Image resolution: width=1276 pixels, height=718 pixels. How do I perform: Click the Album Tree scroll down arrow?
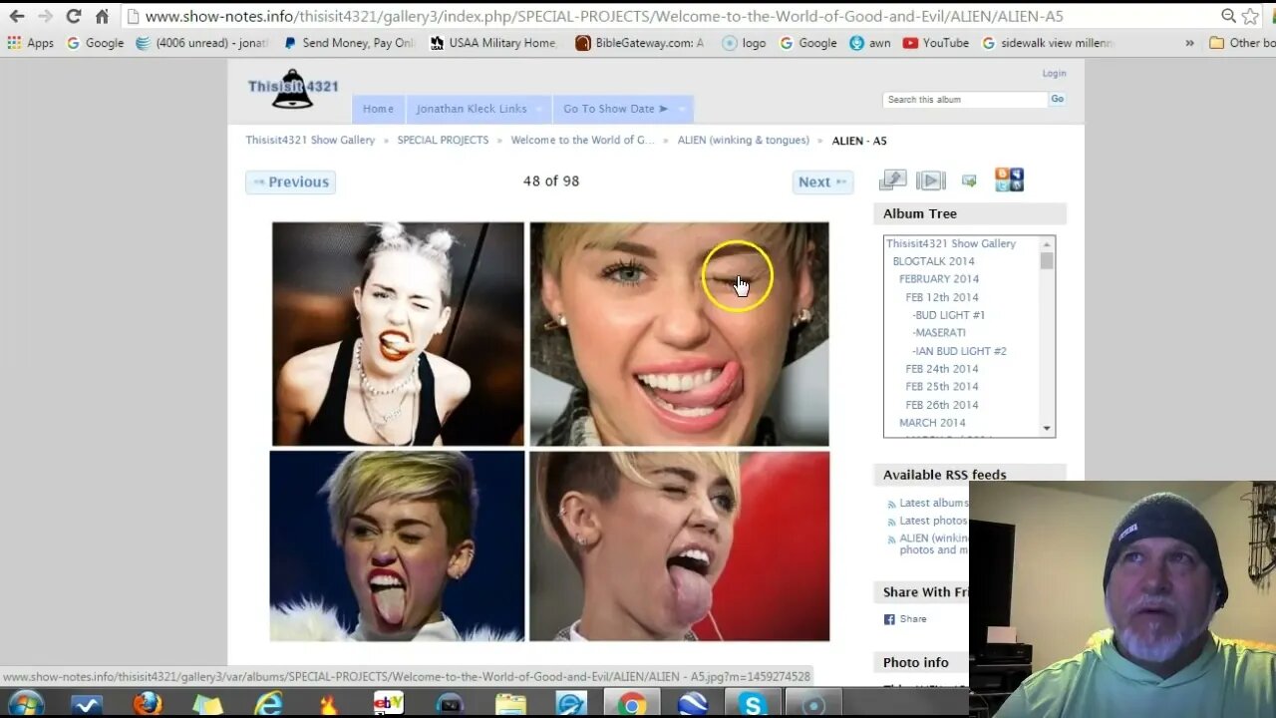pos(1047,429)
